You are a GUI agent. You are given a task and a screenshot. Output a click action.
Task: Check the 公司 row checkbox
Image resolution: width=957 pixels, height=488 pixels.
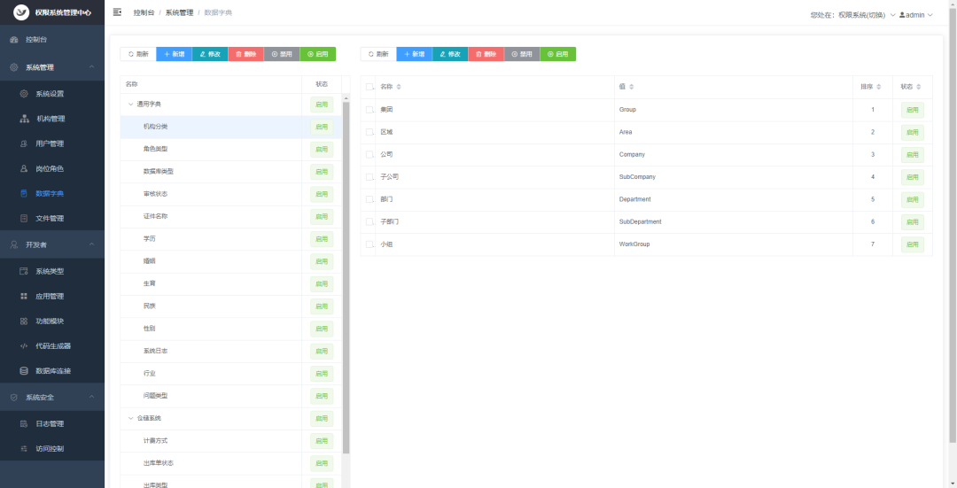[370, 155]
